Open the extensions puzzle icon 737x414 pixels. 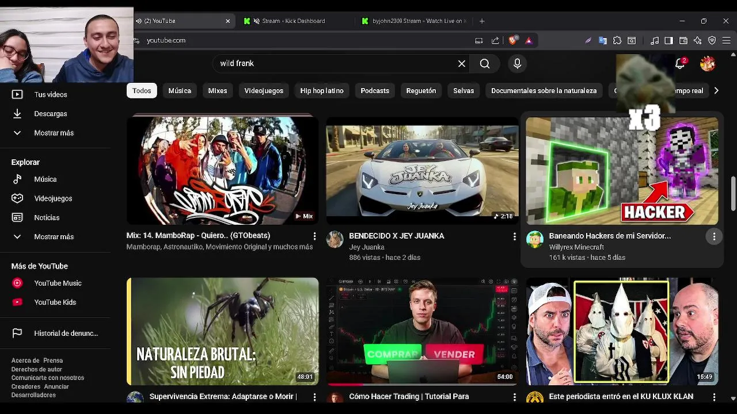[x=617, y=40]
